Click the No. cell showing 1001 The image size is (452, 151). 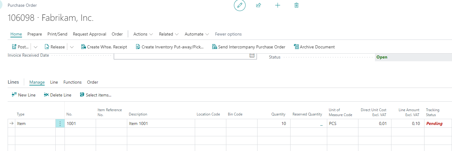(x=80, y=123)
